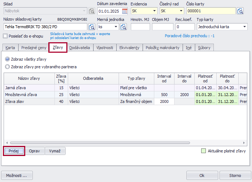The height and width of the screenshot is (182, 252).
Task: Select the Množstevná zľava row
Action: (x=125, y=95)
